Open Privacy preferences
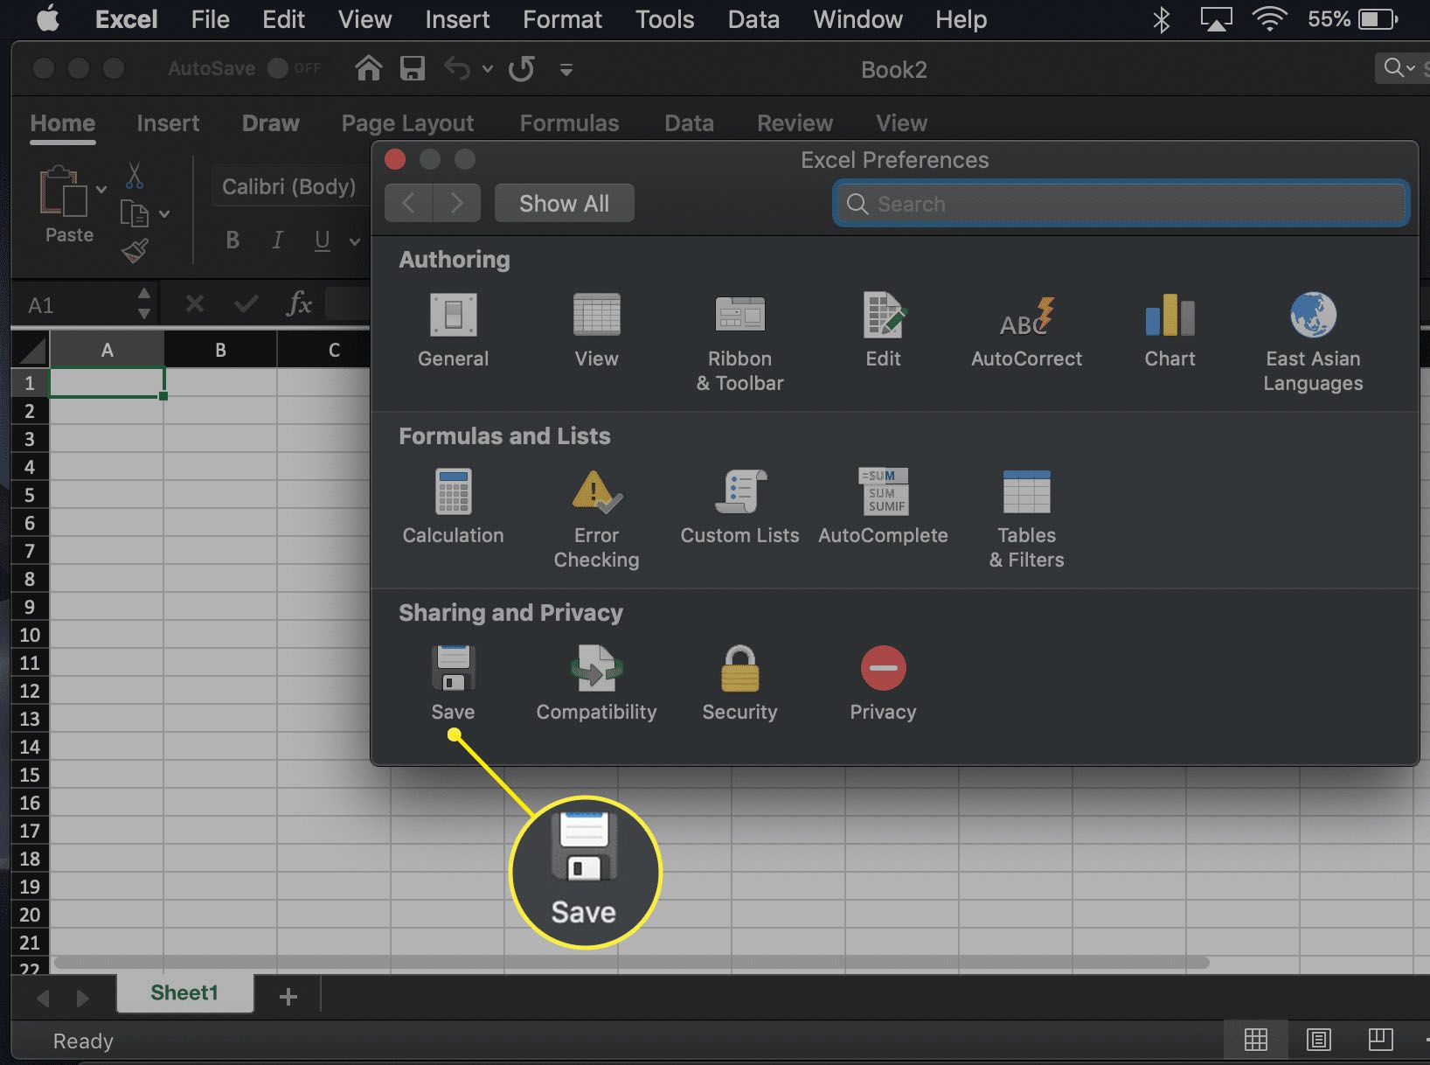 883,684
